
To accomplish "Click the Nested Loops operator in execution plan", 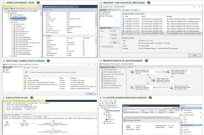I will (x=24, y=123).
